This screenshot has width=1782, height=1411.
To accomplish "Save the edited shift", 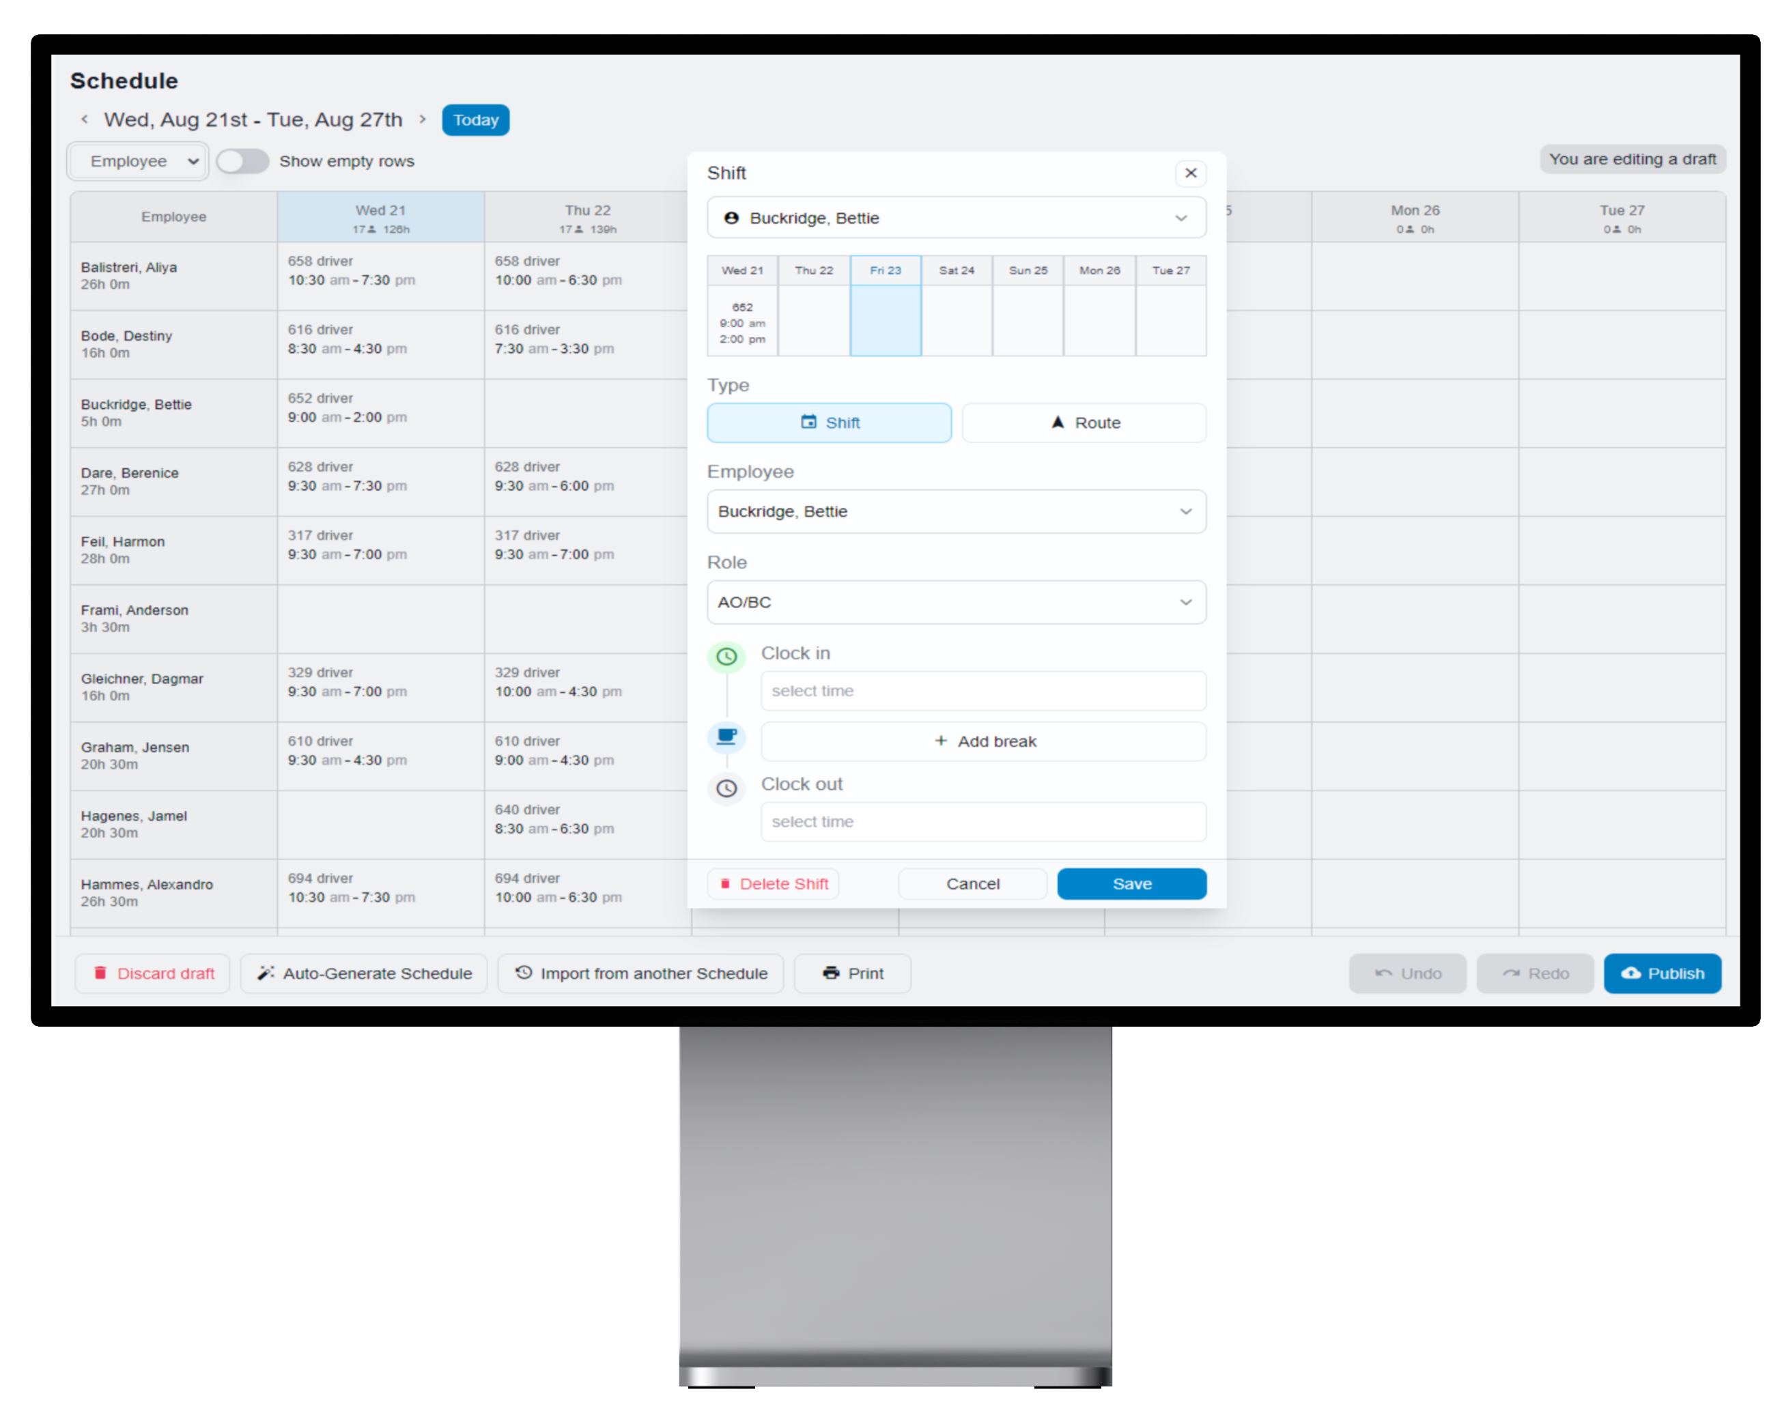I will [x=1132, y=883].
